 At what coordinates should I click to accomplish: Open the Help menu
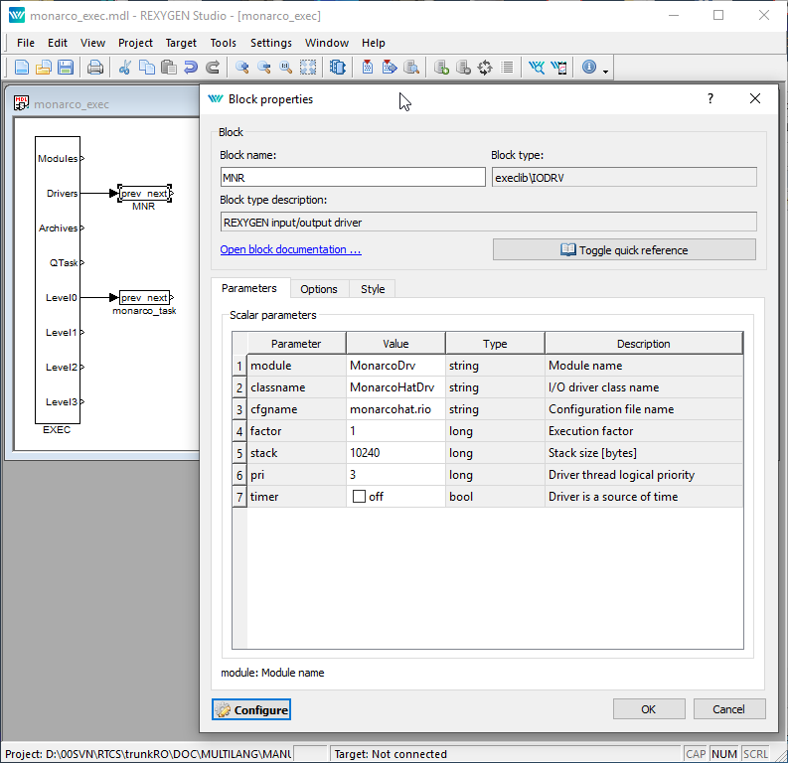(x=374, y=43)
